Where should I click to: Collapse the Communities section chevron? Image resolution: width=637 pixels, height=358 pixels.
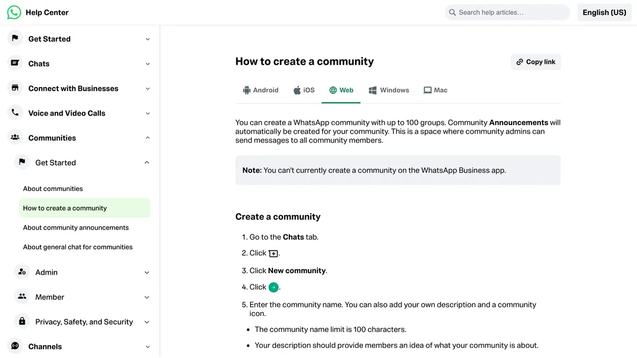(x=148, y=138)
